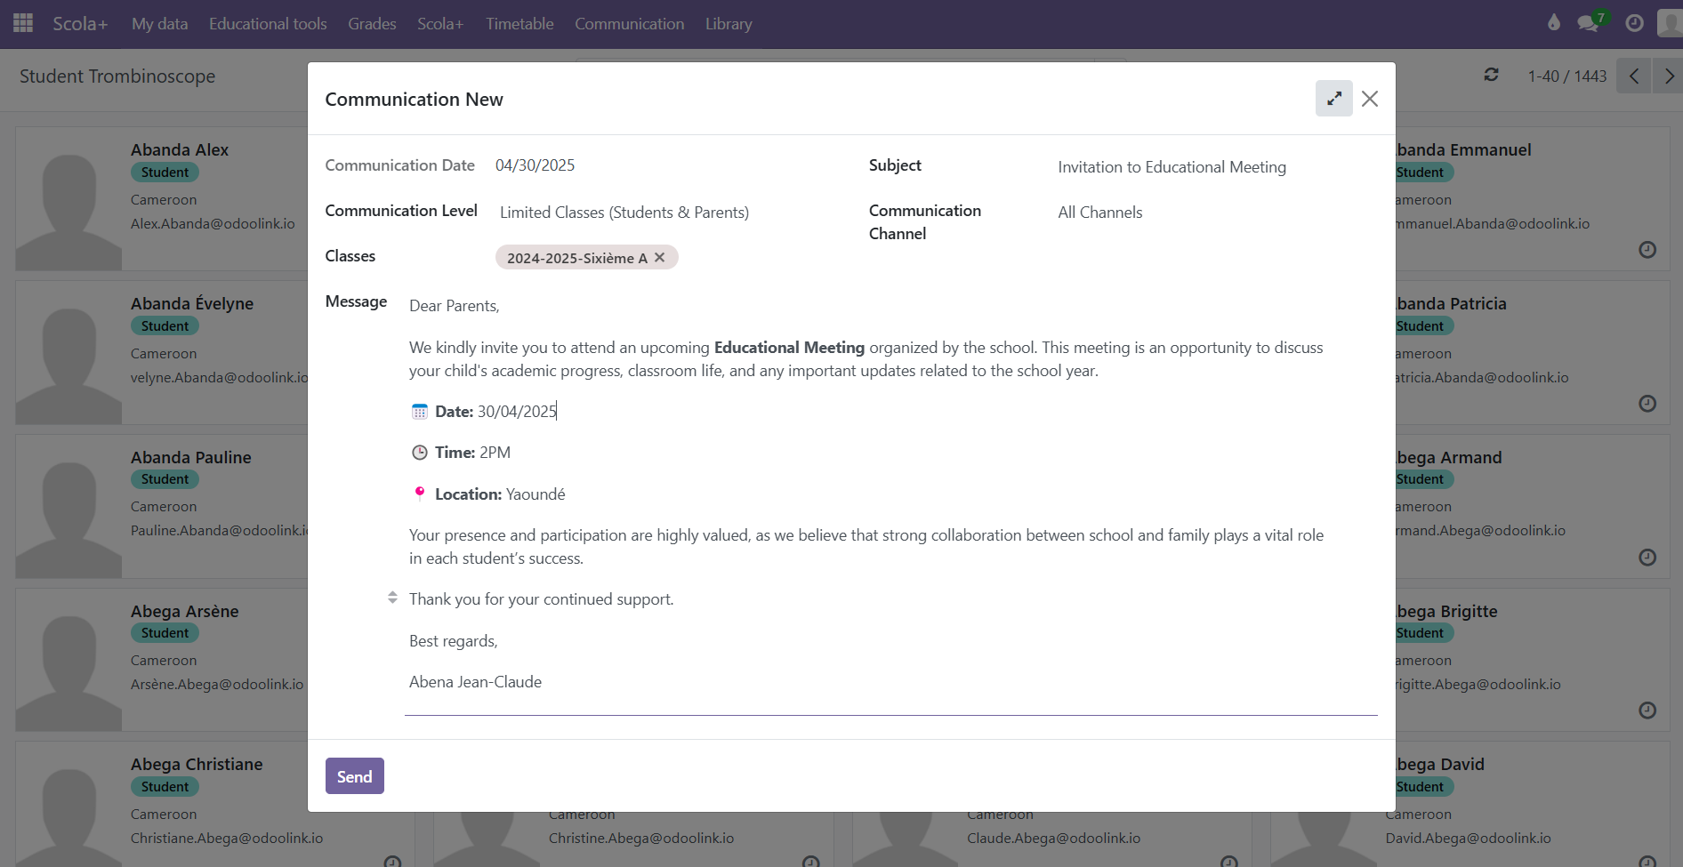Click bold Educational Meeting text
Image resolution: width=1683 pixels, height=867 pixels.
(x=789, y=348)
